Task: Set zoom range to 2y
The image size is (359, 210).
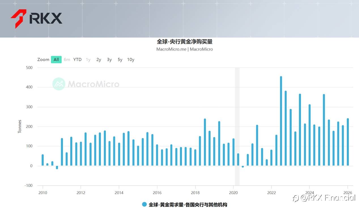Action: point(99,60)
